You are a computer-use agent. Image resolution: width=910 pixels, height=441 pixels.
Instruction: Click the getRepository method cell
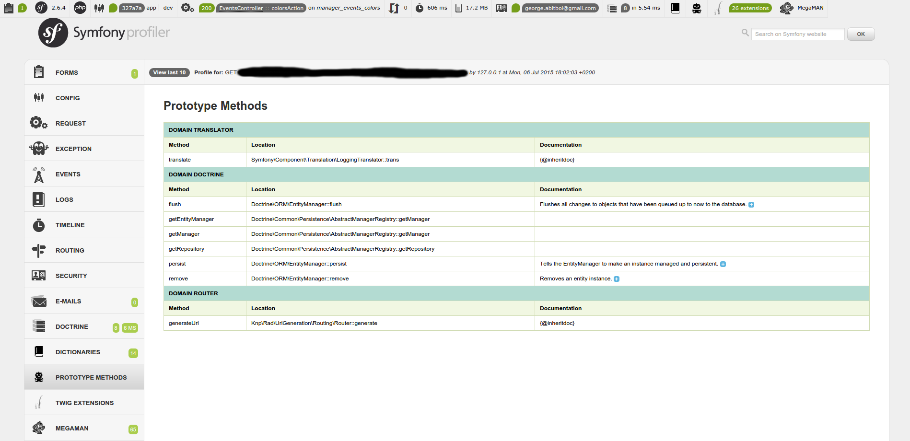[205, 249]
